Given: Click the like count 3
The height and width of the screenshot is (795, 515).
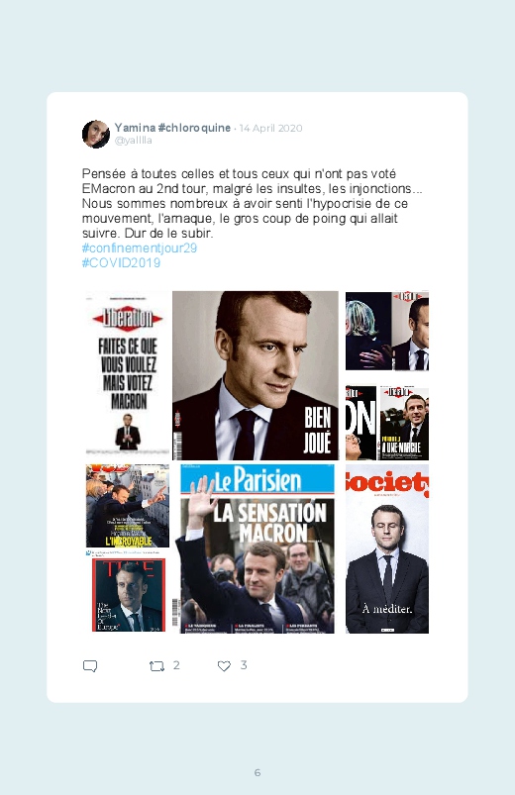Looking at the screenshot, I should [244, 665].
